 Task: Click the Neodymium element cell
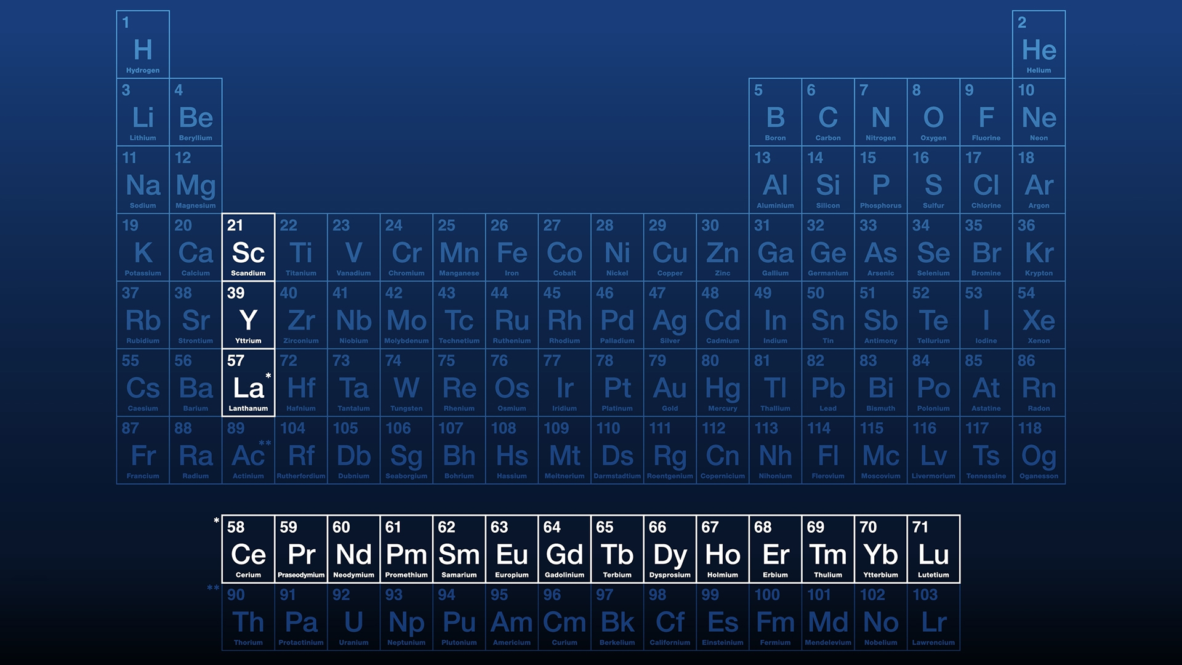click(x=353, y=549)
